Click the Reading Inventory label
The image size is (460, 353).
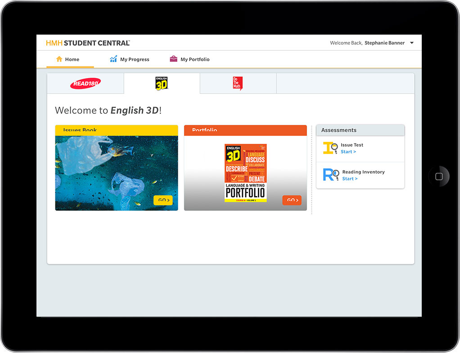click(363, 172)
